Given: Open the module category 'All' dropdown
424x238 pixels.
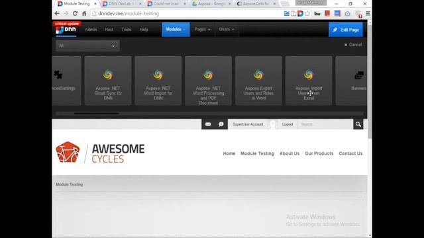Looking at the screenshot, I should click(87, 46).
